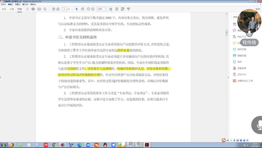
Task: Click the email envelope icon
Action: [x=39, y=9]
